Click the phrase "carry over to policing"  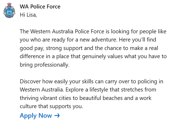pos(130,81)
